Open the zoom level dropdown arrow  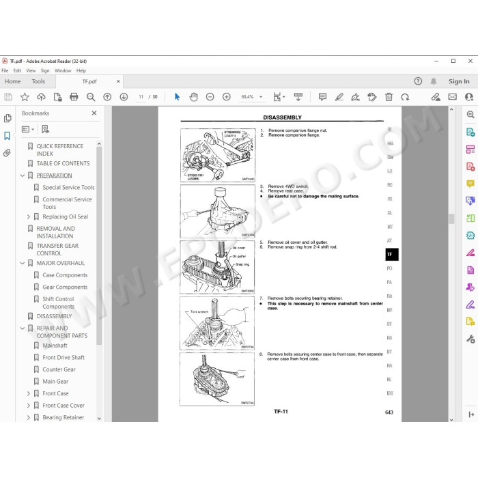tap(261, 97)
